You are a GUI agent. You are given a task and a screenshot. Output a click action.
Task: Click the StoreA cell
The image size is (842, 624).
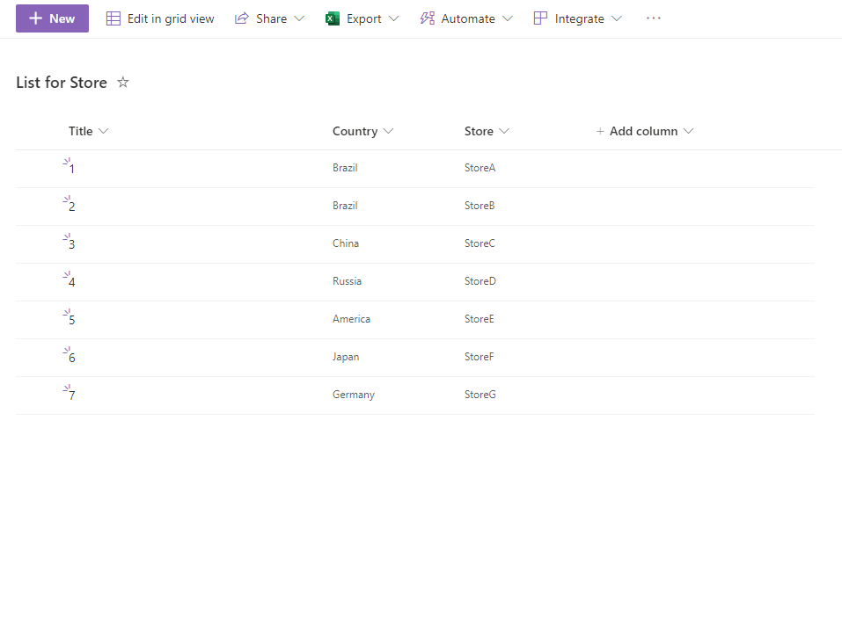pyautogui.click(x=480, y=168)
